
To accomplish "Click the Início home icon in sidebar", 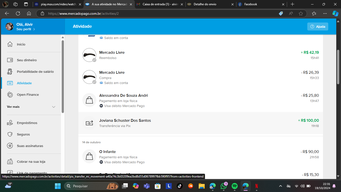I will [x=10, y=44].
